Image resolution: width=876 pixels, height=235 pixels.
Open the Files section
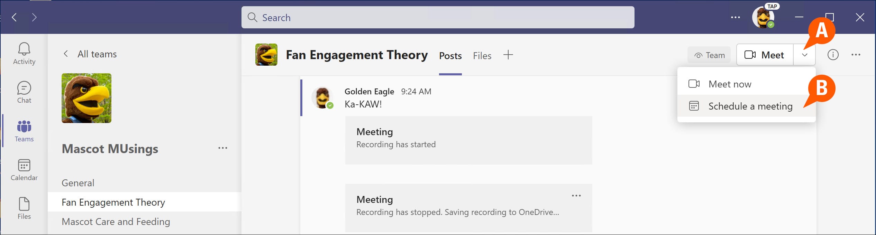(x=24, y=207)
